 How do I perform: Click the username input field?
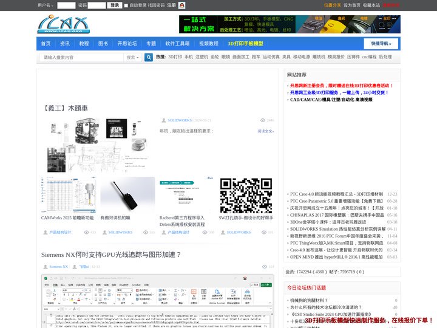(x=66, y=5)
